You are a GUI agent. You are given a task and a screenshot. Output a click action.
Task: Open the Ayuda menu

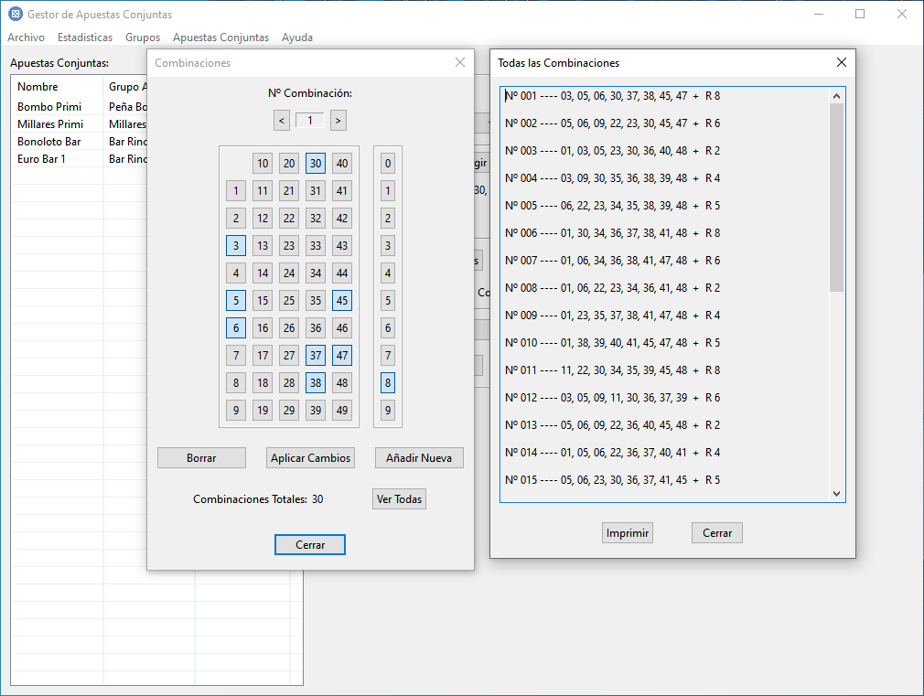297,37
